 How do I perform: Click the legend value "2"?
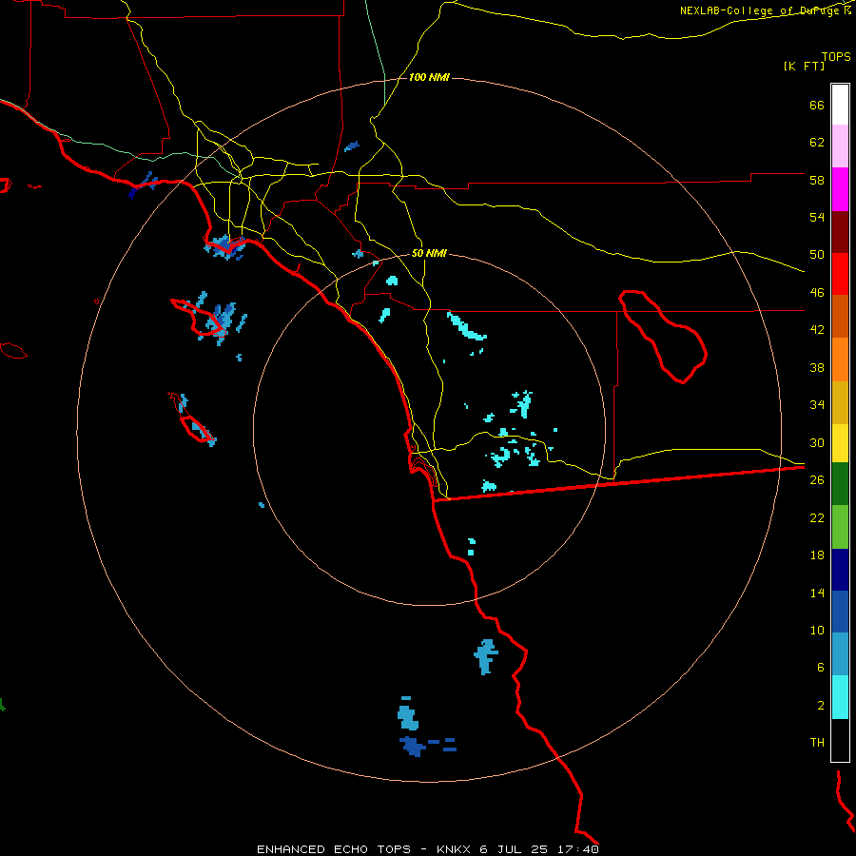[821, 706]
